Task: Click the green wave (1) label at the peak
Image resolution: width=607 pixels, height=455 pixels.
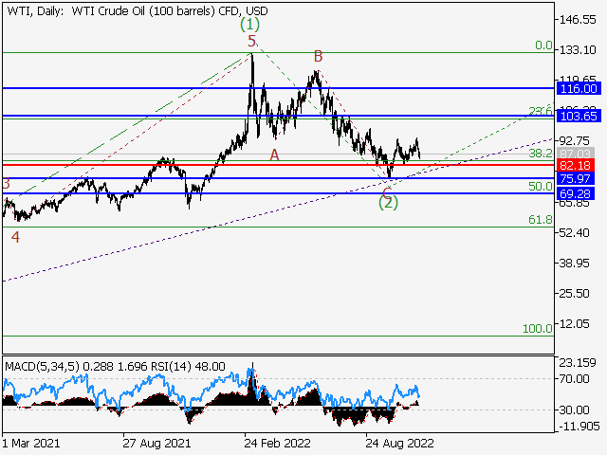Action: (x=249, y=24)
